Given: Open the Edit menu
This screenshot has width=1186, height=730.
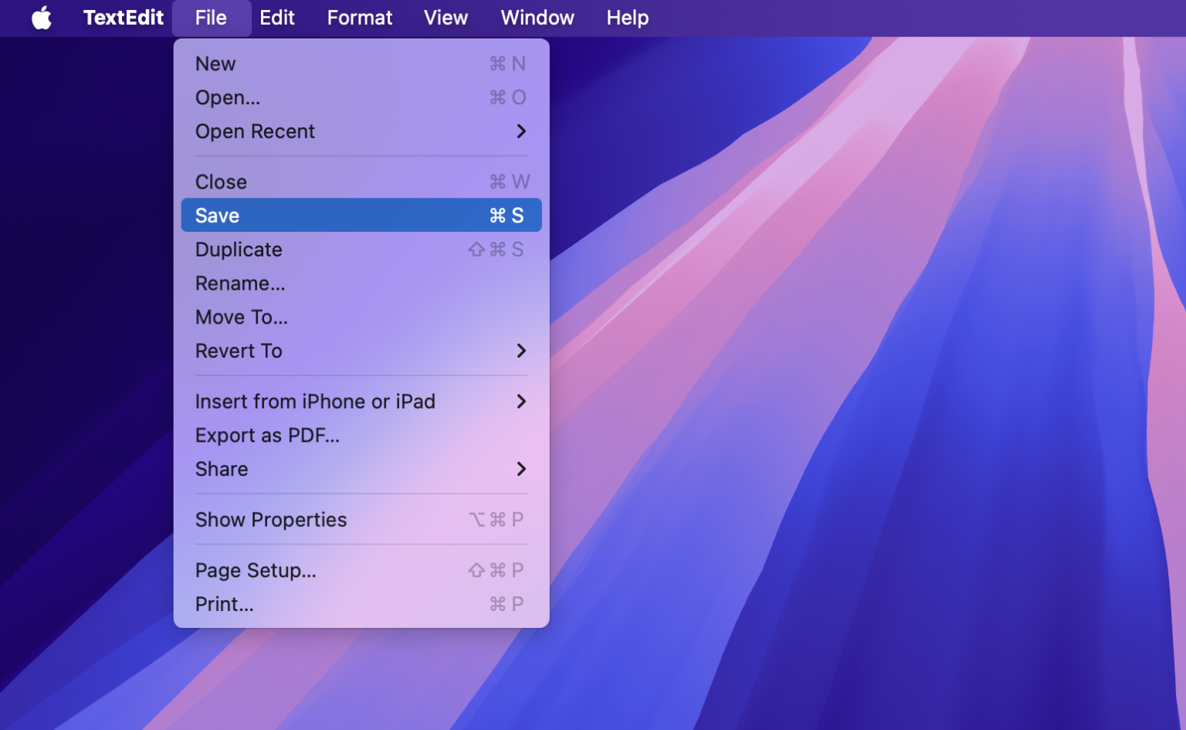Looking at the screenshot, I should 277,18.
